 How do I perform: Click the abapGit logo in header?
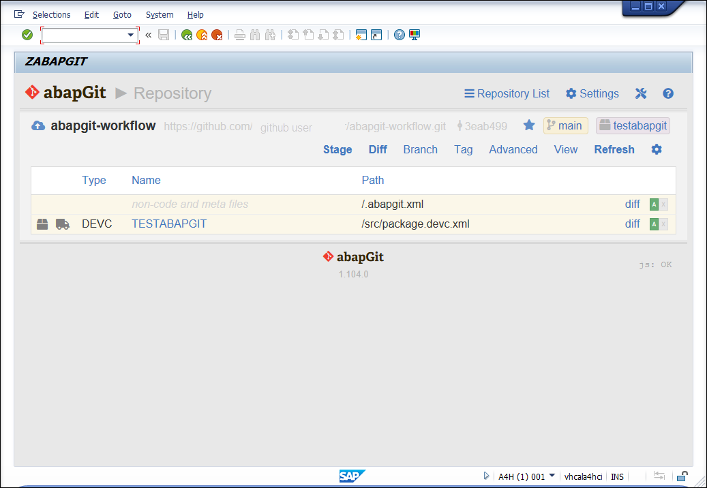[66, 93]
